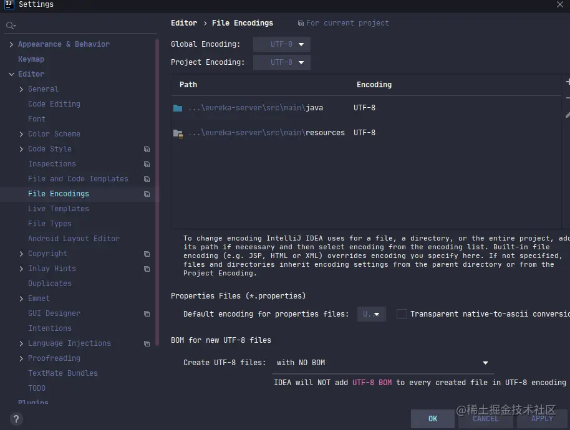Open the Create UTF-8 files BOM dropdown
The width and height of the screenshot is (570, 430).
[x=383, y=363]
